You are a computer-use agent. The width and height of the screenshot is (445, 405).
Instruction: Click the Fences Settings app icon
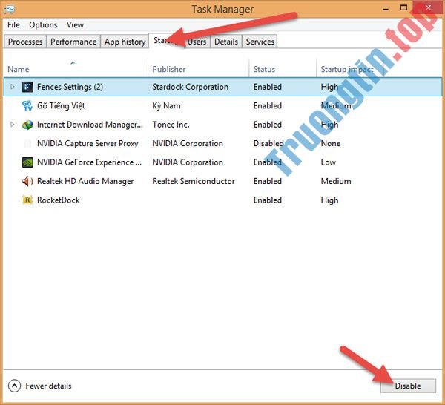27,87
